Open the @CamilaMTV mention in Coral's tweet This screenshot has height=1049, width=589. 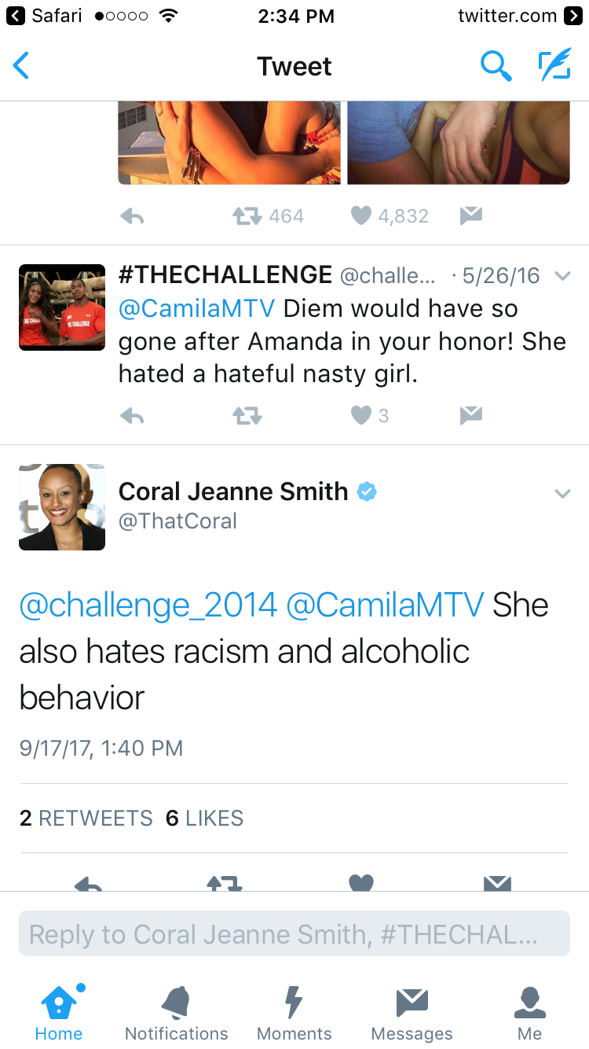click(385, 605)
